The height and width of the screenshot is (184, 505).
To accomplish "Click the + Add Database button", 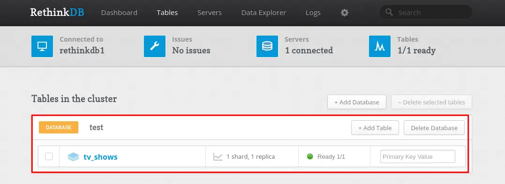I will (x=357, y=102).
